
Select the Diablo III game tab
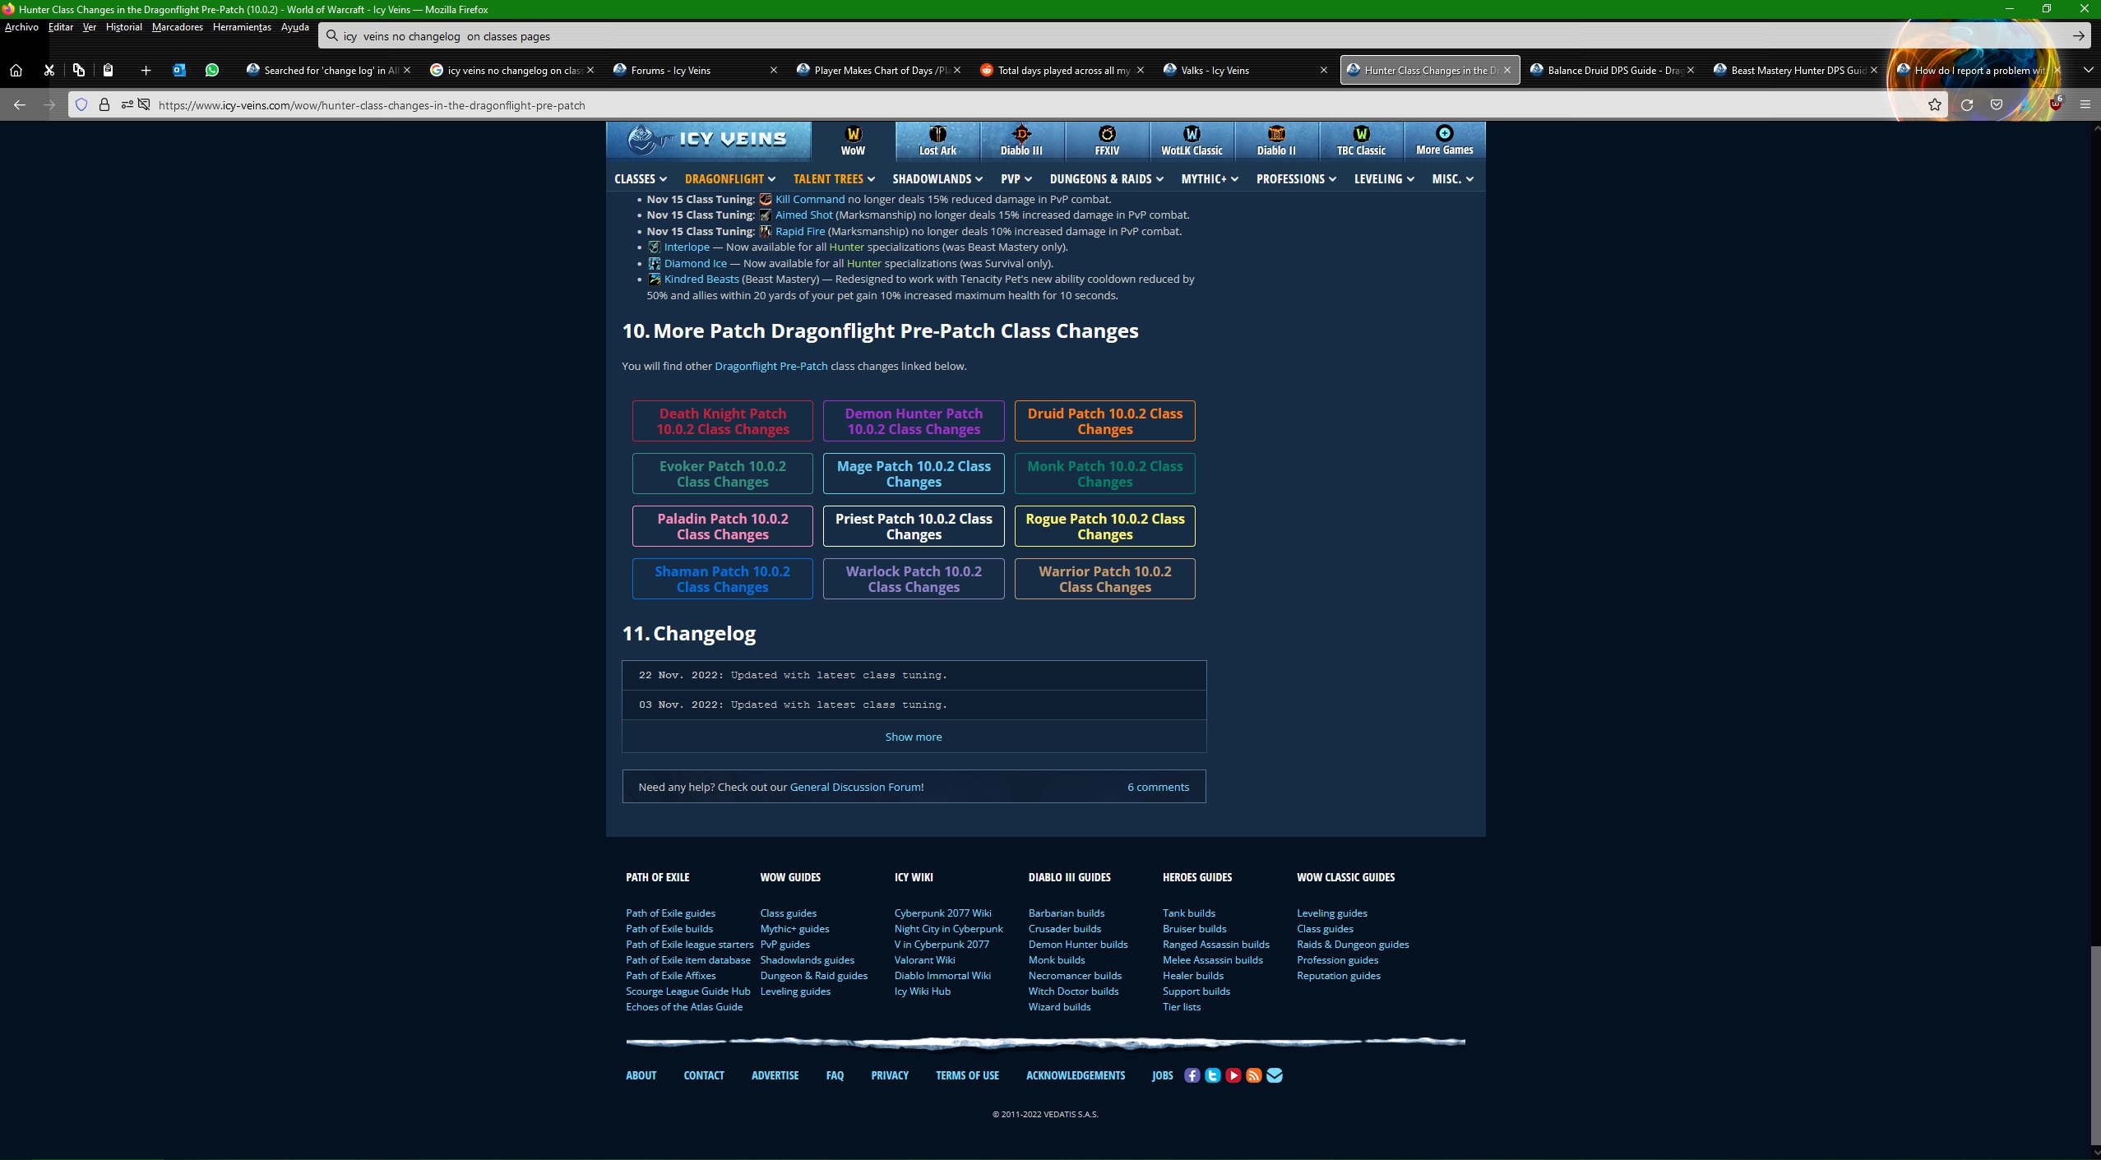[1021, 141]
